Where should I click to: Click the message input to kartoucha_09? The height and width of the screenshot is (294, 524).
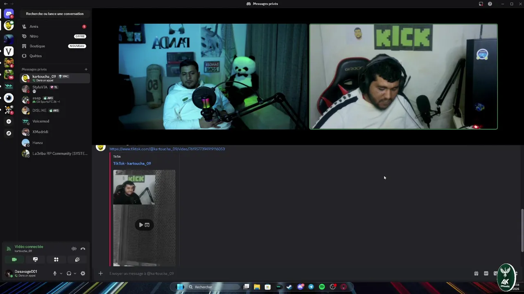click(x=287, y=274)
